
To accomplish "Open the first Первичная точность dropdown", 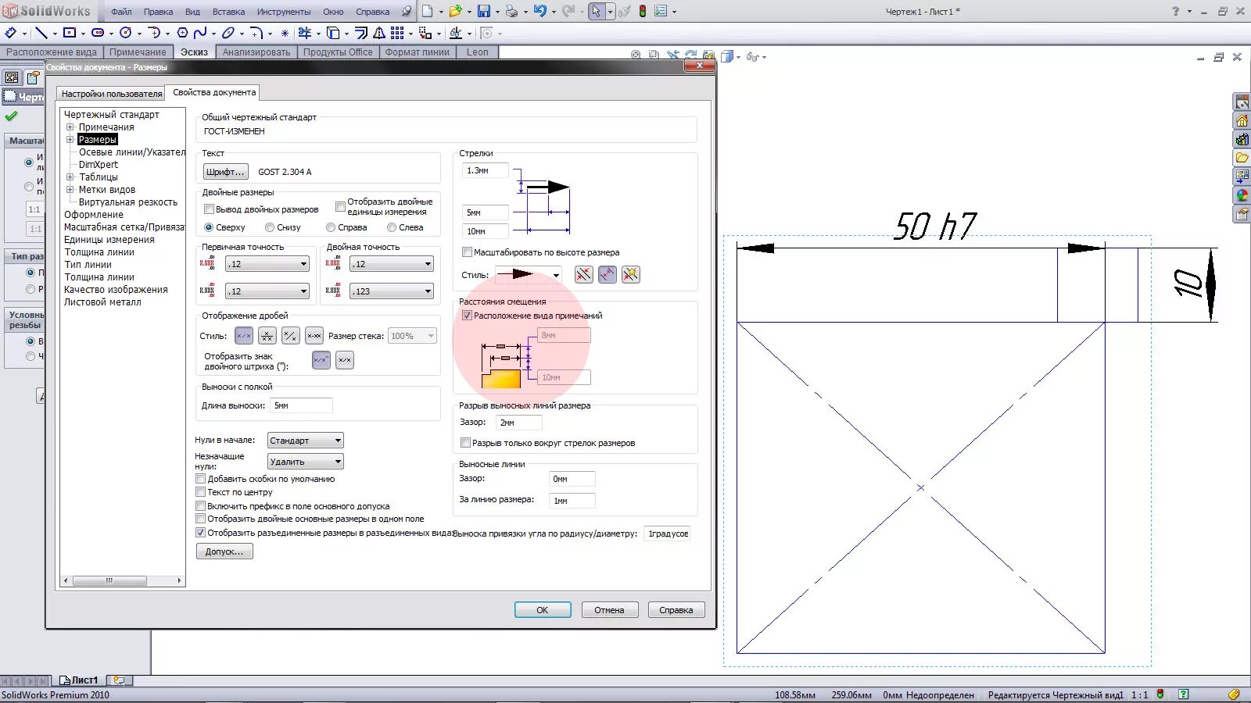I will [267, 264].
